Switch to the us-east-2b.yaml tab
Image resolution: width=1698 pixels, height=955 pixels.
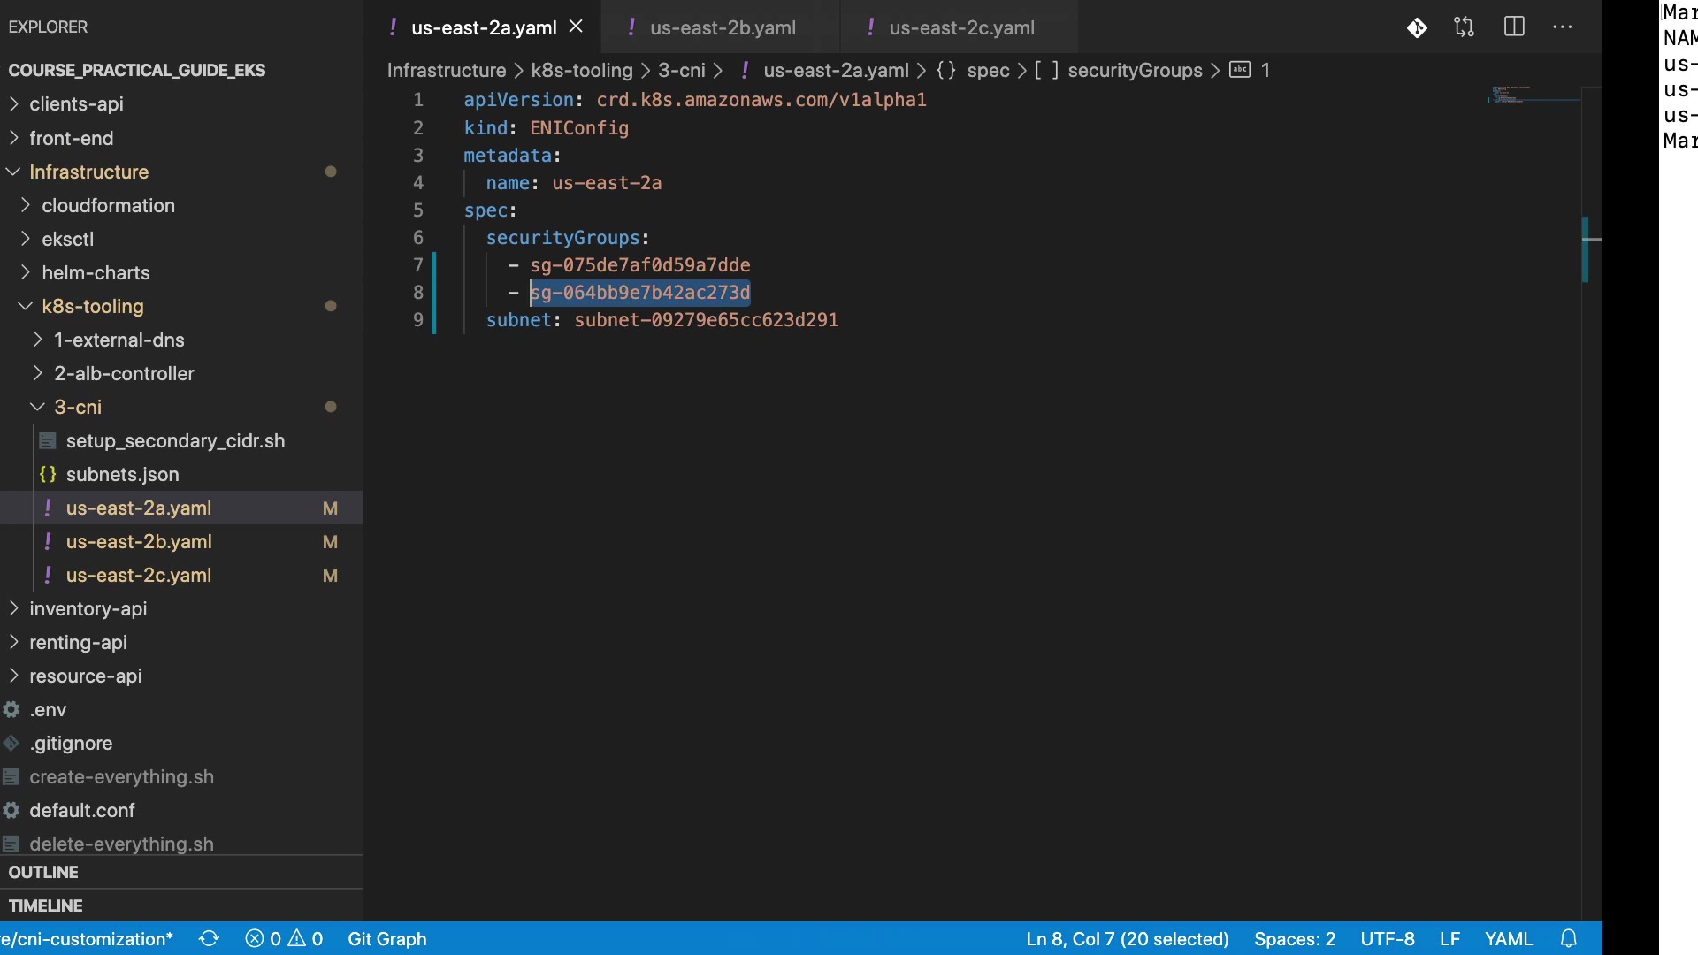722,27
